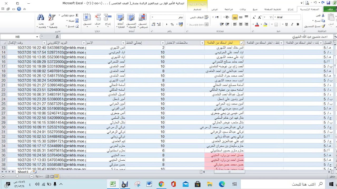Open Word from the Windows taskbar

(x=149, y=184)
